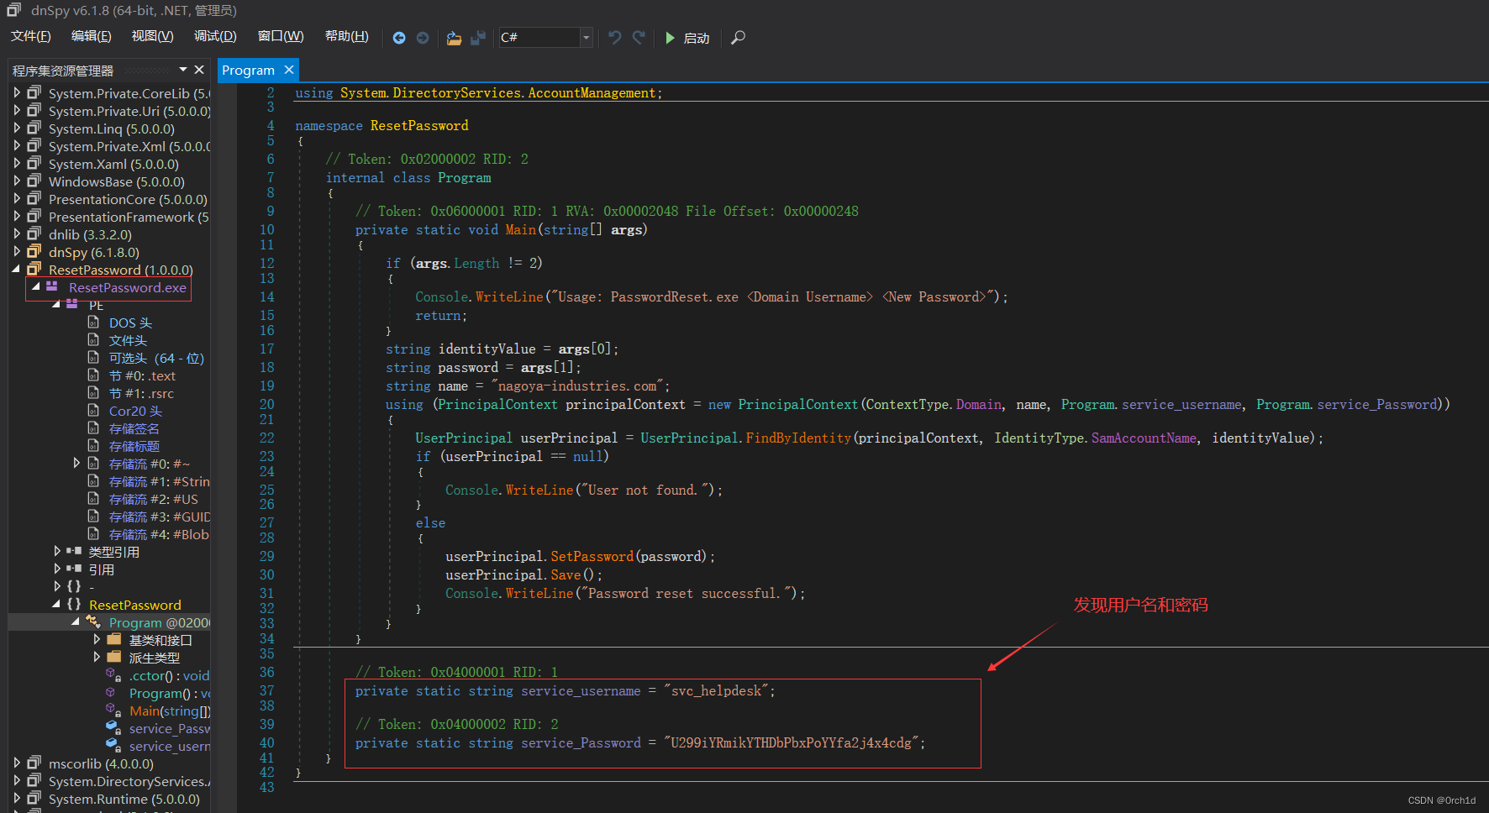Expand the 引用 node

pyautogui.click(x=57, y=569)
